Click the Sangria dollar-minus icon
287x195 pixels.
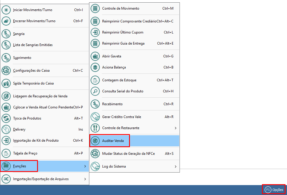click(x=6, y=34)
